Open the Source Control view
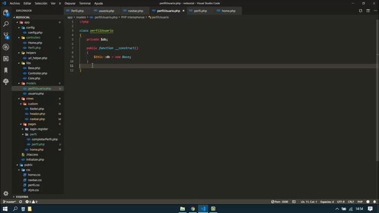The image size is (379, 213). point(6,35)
